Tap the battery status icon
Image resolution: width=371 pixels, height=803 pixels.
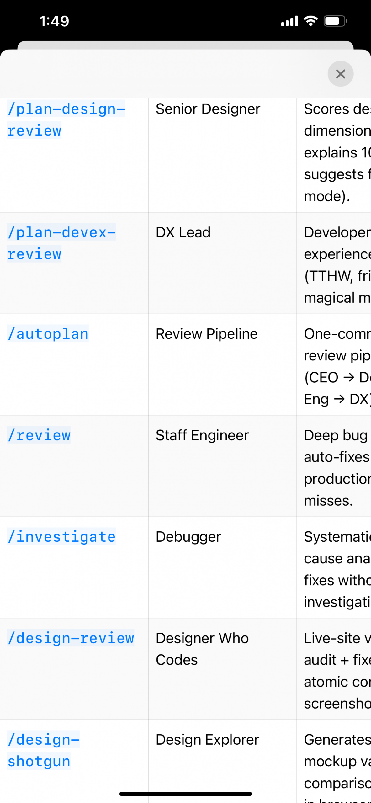[x=335, y=21]
